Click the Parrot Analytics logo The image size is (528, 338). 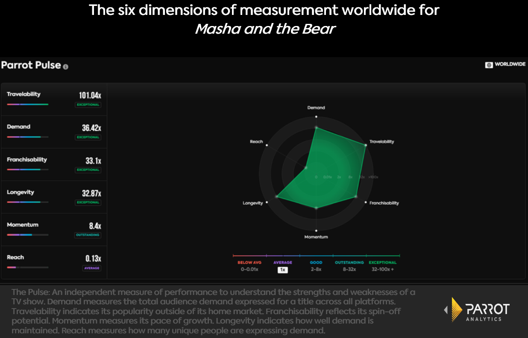click(x=477, y=309)
